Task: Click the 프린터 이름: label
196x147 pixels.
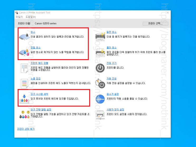Action: click(24, 23)
